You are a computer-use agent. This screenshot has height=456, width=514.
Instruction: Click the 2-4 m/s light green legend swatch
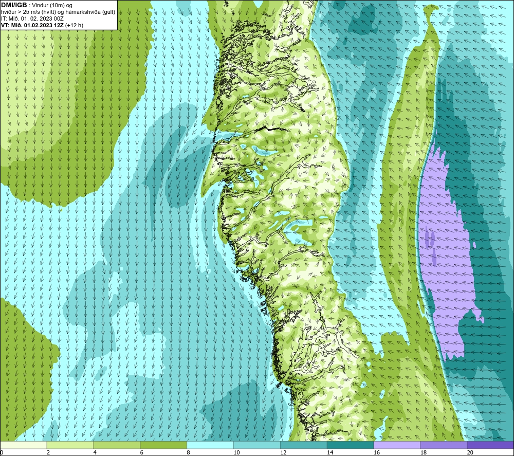coord(70,445)
